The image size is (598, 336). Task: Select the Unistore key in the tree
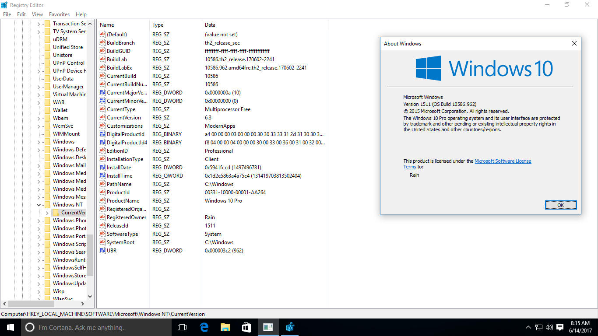click(63, 55)
